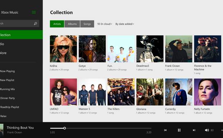
Task: Click the Nelly Furtado name label
Action: coord(202,109)
